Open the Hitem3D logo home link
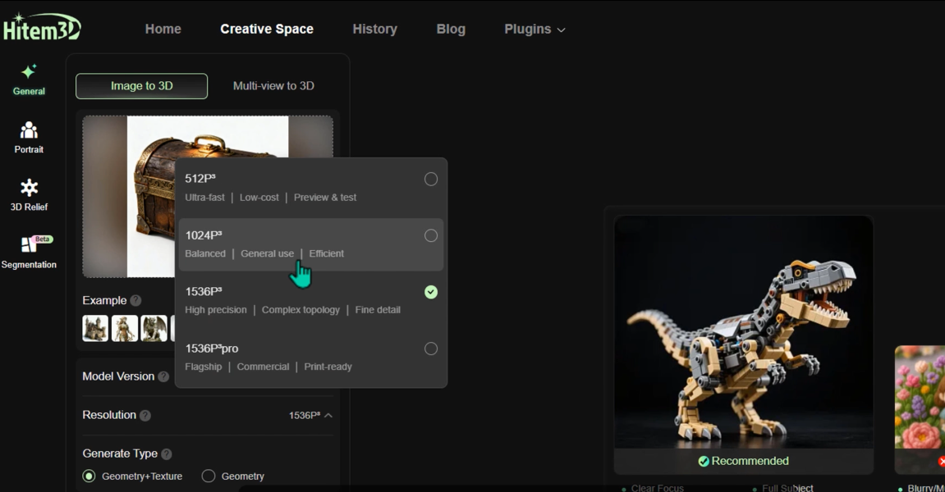The width and height of the screenshot is (945, 492). coord(41,27)
